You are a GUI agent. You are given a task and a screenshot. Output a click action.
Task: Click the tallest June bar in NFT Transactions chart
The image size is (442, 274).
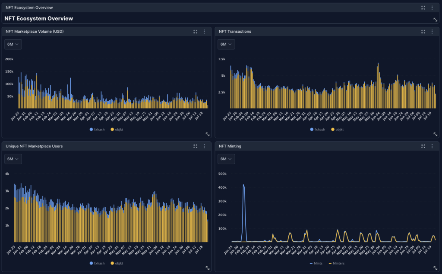[378, 86]
